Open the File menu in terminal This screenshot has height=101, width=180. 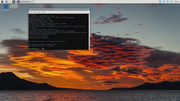point(30,12)
